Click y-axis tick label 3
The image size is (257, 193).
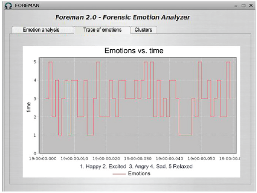click(35, 98)
